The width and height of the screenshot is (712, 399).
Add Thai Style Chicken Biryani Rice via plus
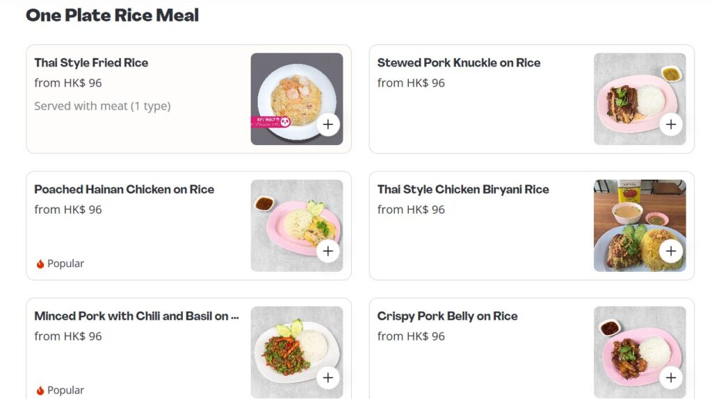671,251
